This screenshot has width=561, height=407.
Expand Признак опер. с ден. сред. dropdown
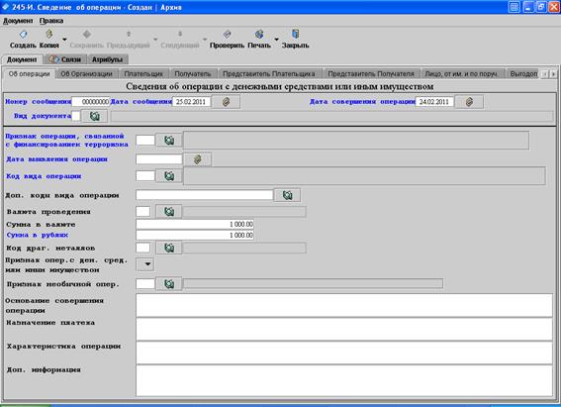(x=145, y=264)
